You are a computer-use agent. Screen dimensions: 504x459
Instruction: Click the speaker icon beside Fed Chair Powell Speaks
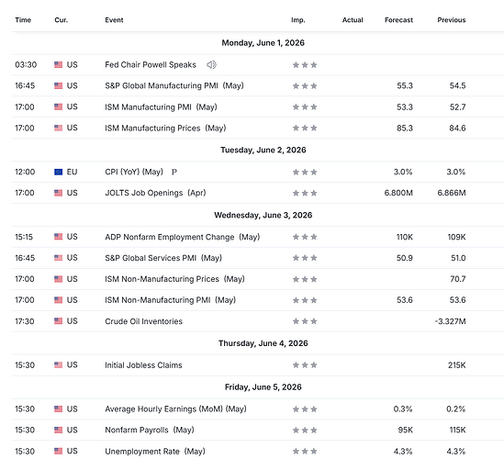click(x=211, y=65)
